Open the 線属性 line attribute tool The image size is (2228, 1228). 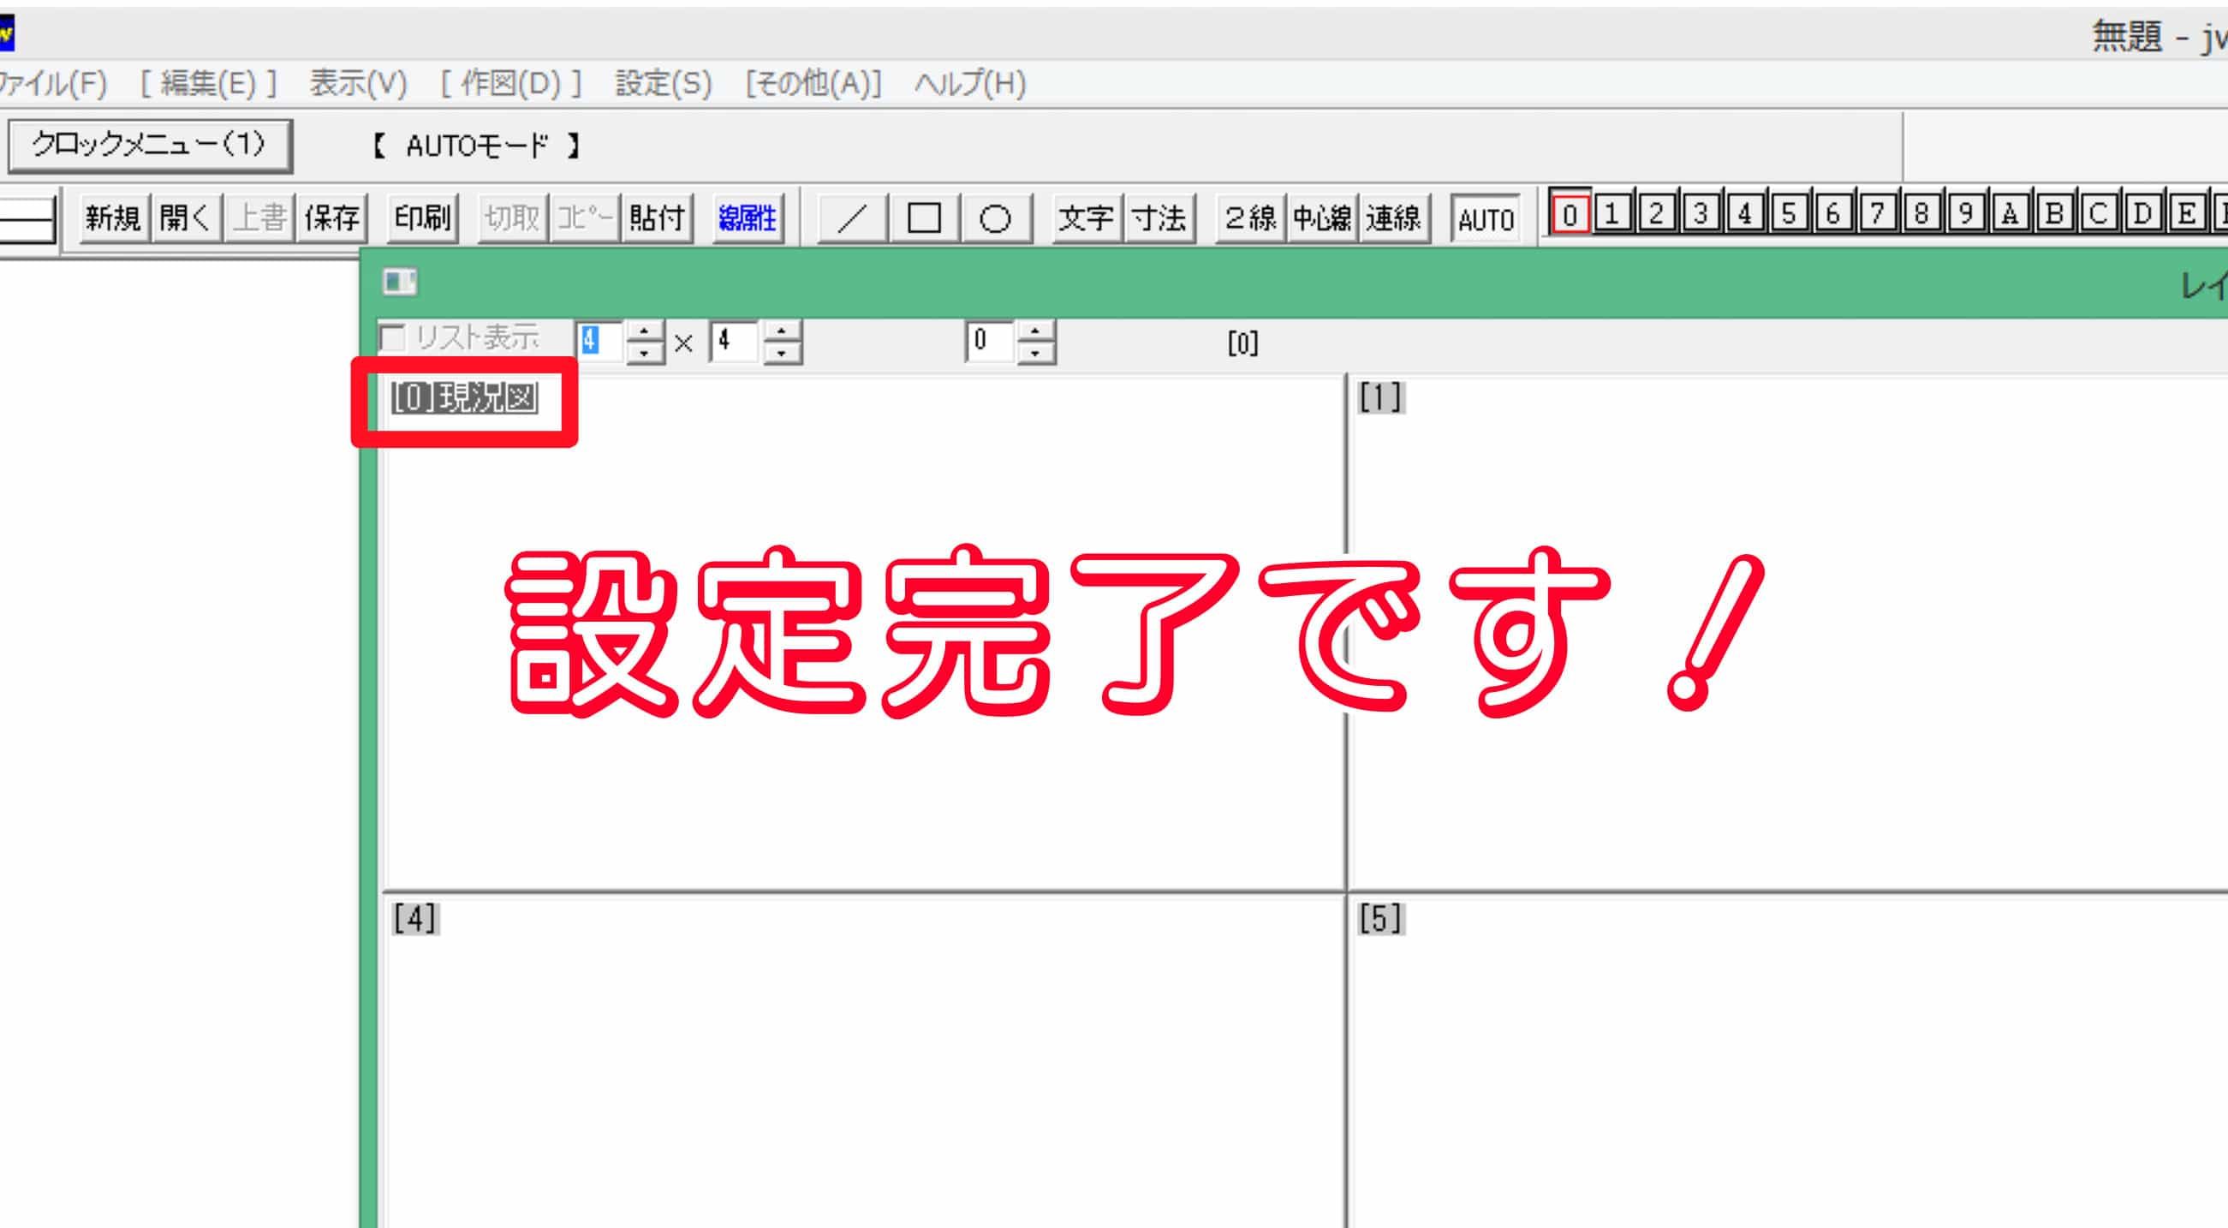748,218
